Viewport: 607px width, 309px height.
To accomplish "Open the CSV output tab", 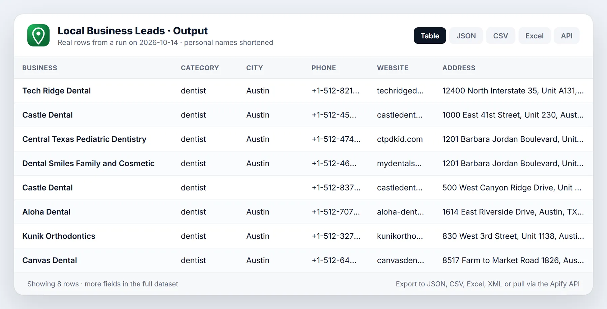I will [500, 36].
